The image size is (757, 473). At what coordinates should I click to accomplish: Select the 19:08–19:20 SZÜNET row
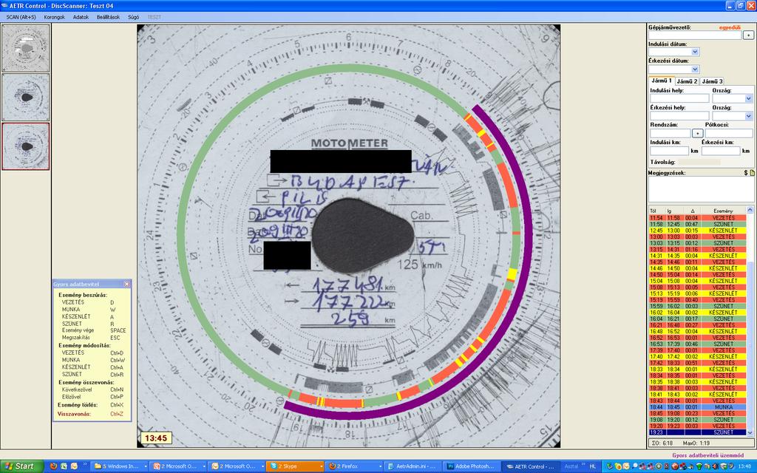pos(698,420)
